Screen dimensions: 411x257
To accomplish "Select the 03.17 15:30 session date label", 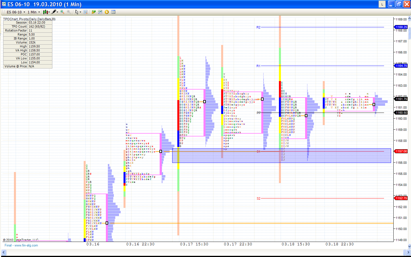I will coord(194,244).
